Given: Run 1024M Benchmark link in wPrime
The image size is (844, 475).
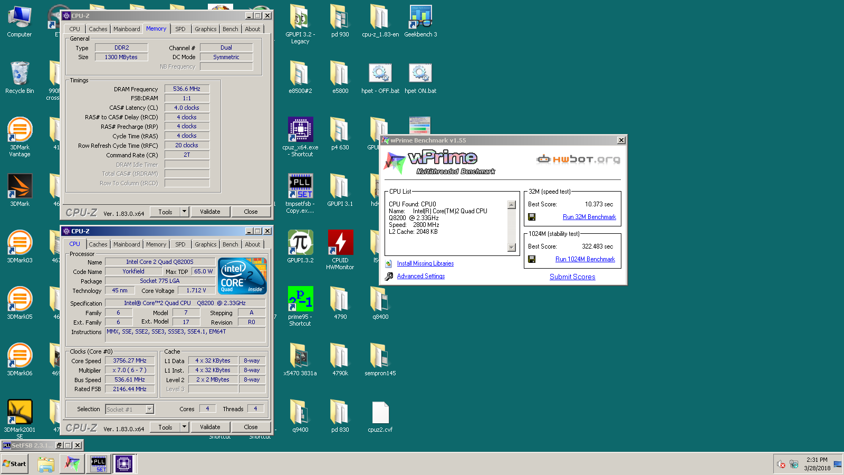Looking at the screenshot, I should (585, 259).
